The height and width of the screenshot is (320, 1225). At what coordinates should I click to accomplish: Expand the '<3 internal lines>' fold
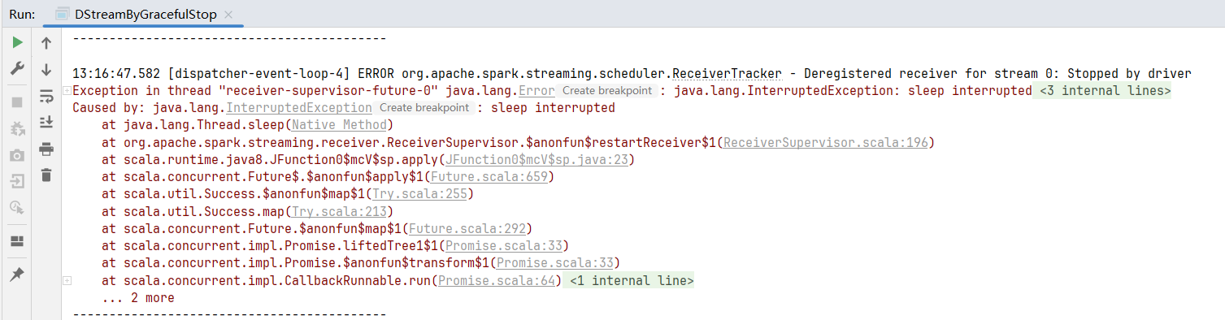[x=1103, y=91]
